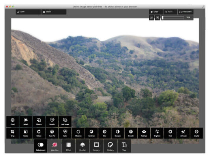The height and width of the screenshot is (158, 210).
Task: Choose the Heal tool
Action: [170, 133]
